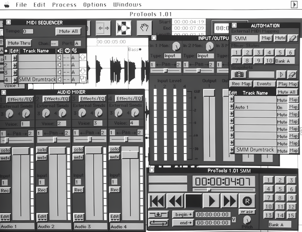Screen dimensions: 302x232
Task: Click the Events button
Action: point(264,84)
